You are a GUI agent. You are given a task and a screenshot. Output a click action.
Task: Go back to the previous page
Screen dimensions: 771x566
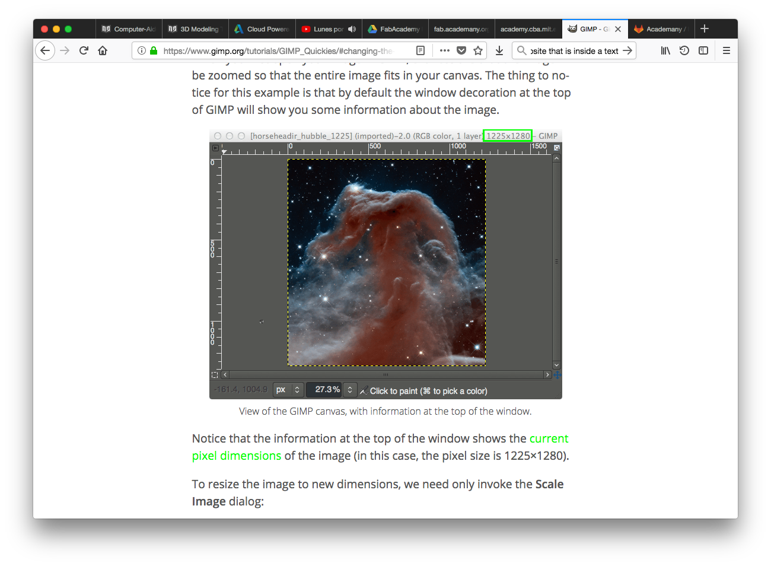45,50
